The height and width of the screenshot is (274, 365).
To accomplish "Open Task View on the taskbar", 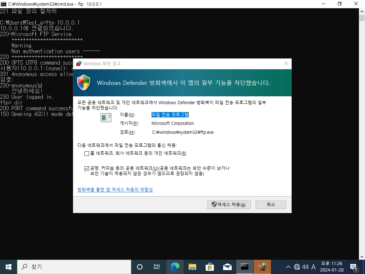I will (x=157, y=267).
